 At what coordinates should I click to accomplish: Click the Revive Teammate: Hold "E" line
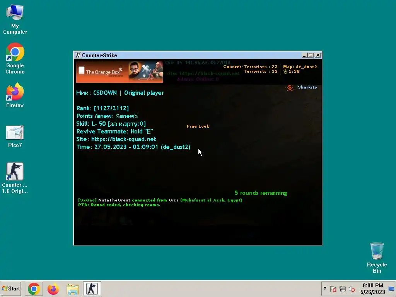tap(114, 131)
